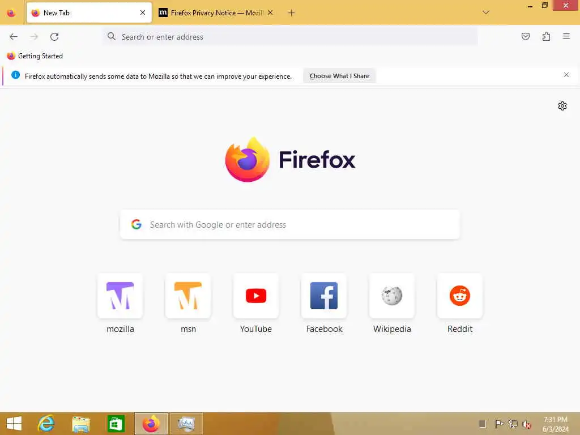
Task: Click the magnifier icon in address bar
Action: click(x=112, y=36)
